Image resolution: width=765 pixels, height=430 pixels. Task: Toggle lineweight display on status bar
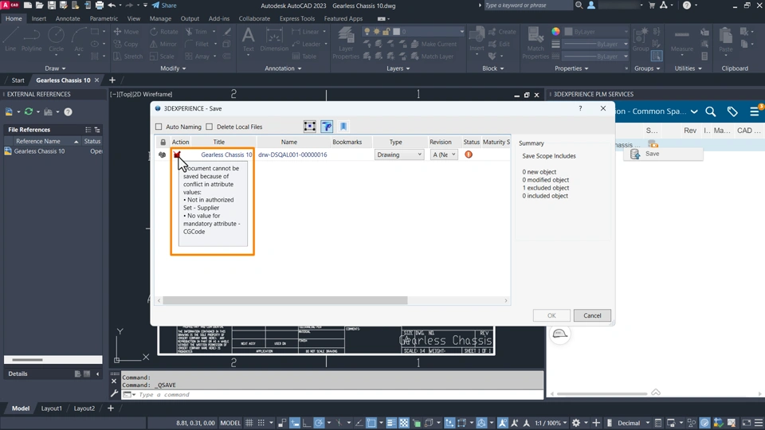pyautogui.click(x=391, y=423)
